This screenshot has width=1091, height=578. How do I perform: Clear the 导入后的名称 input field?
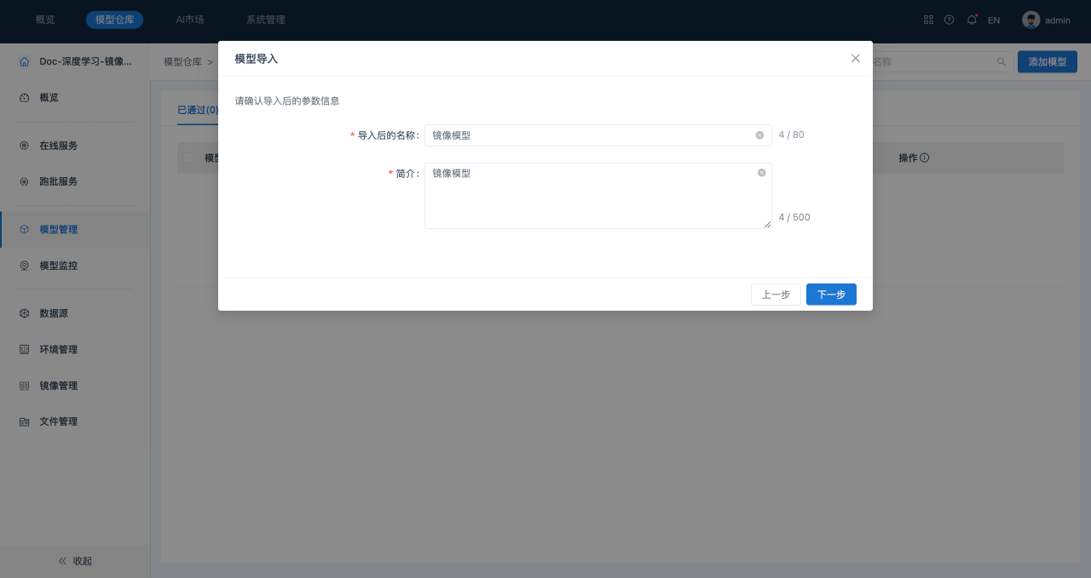[x=759, y=135]
